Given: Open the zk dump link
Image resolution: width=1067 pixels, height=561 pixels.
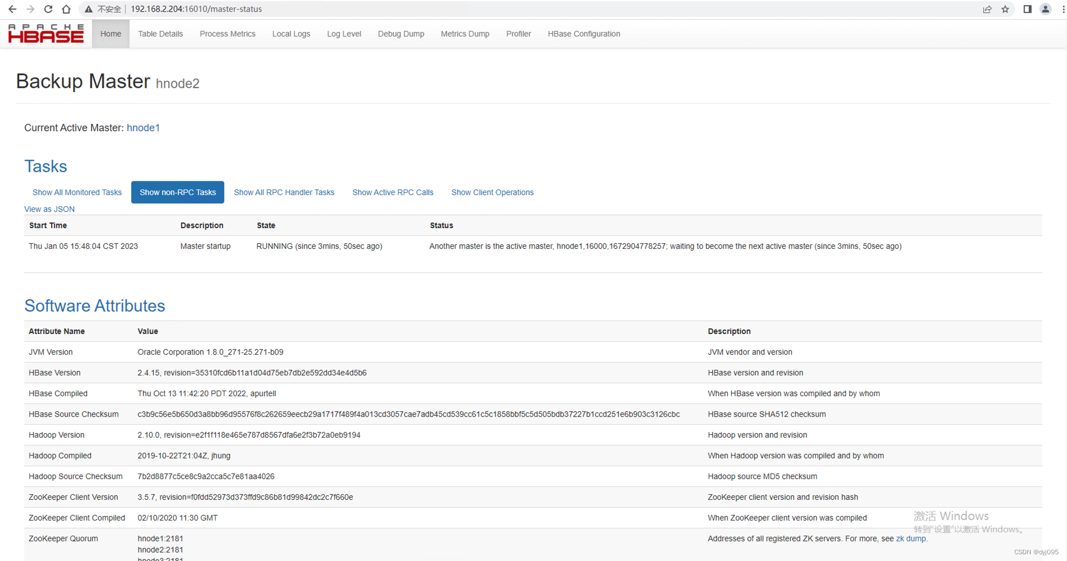Looking at the screenshot, I should coord(911,539).
